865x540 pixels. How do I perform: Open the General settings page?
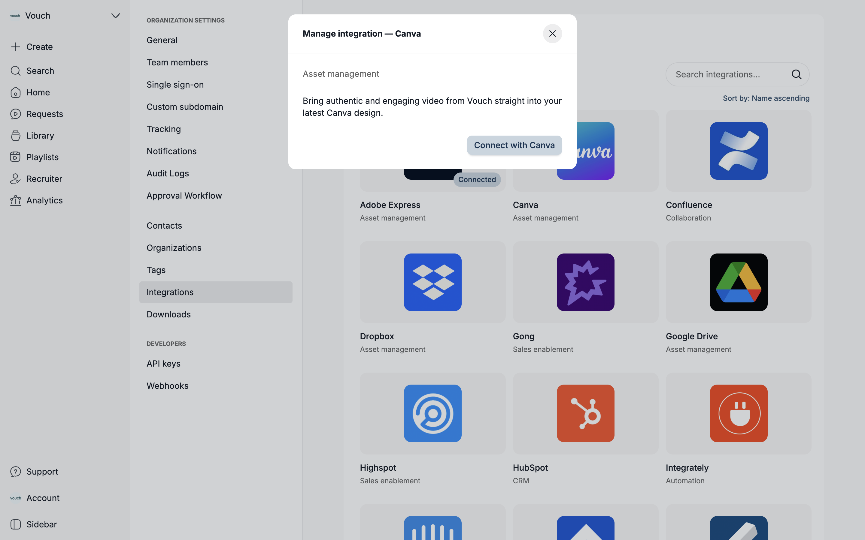pos(162,40)
